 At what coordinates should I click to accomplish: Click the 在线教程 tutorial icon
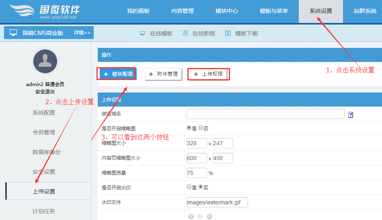(185, 33)
